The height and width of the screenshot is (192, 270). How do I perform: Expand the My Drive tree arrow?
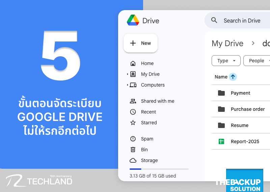point(128,74)
